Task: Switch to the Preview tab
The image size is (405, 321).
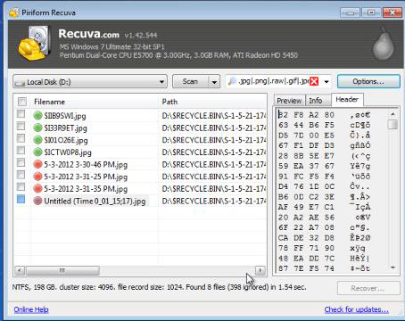Action: pyautogui.click(x=289, y=101)
